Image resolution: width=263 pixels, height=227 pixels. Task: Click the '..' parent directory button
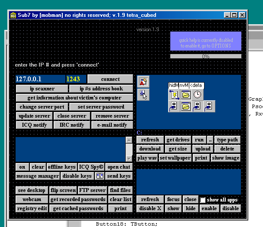point(210,140)
